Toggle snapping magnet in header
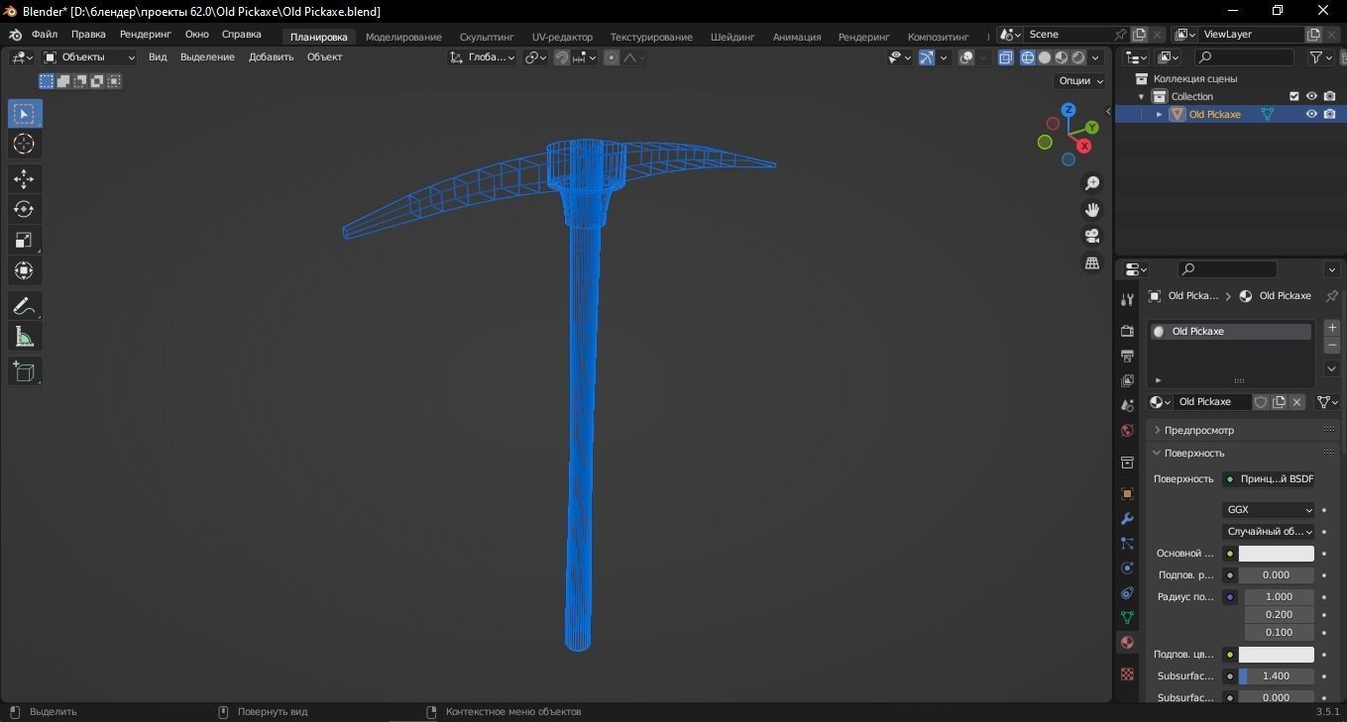Viewport: 1347px width, 722px height. [561, 57]
